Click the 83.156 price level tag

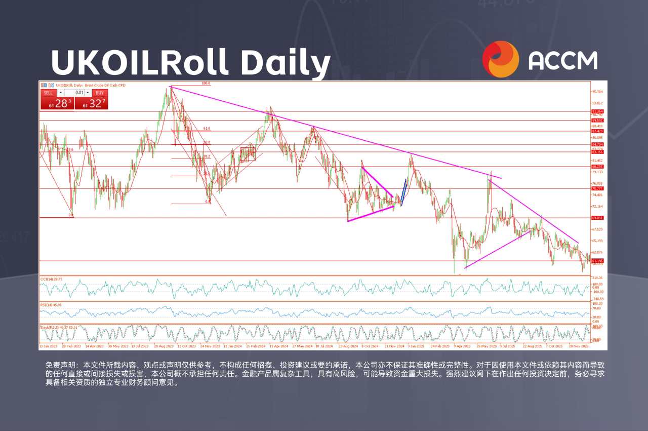597,152
